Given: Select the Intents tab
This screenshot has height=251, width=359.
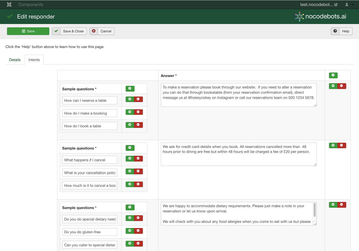Looking at the screenshot, I should [34, 60].
